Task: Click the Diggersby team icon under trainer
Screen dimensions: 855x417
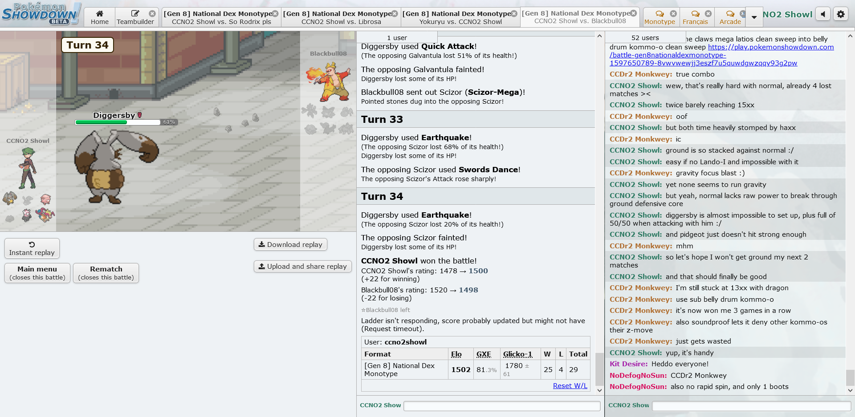Action: [x=10, y=198]
